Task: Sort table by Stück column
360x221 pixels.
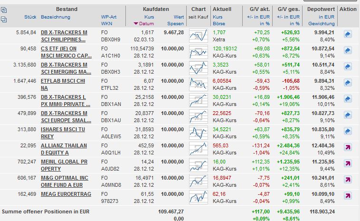Action: coord(30,17)
